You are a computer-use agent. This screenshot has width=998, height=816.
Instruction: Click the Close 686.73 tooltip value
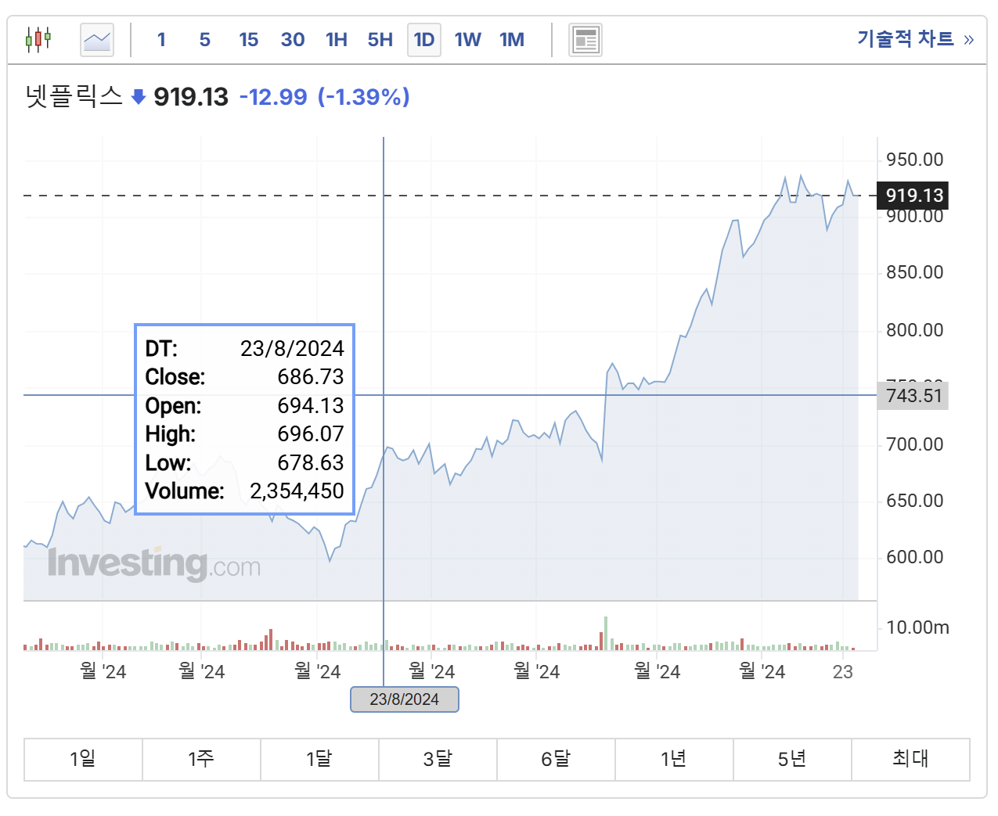[311, 377]
